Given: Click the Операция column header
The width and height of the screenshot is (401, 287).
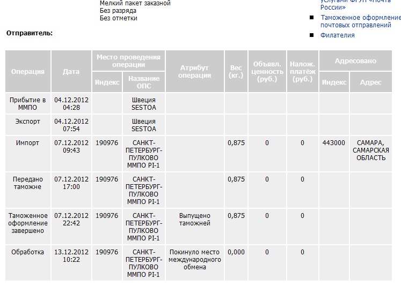Looking at the screenshot, I should [x=28, y=71].
